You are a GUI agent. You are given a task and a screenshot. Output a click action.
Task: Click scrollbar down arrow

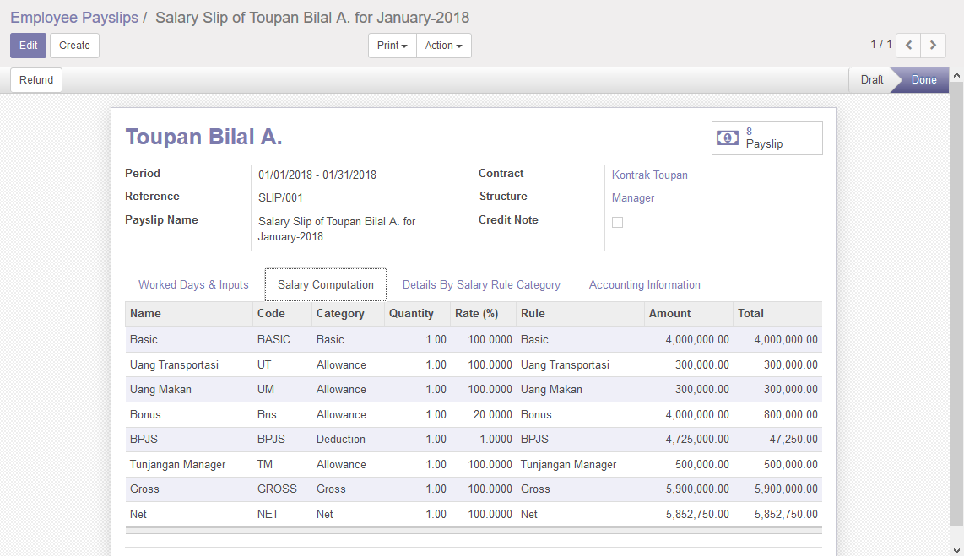[x=956, y=548]
